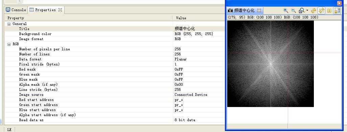Click the RGB value of Image format
The height and width of the screenshot is (132, 347).
(x=178, y=39)
